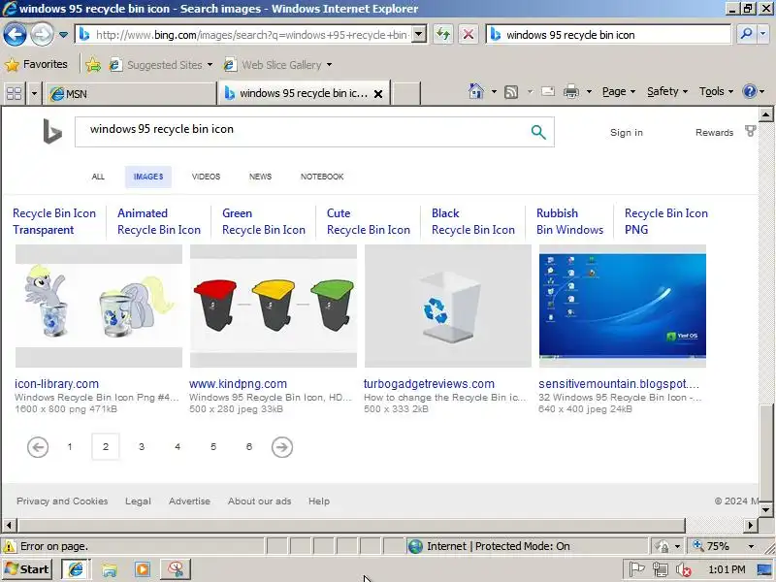Click the Refresh page icon

443,35
